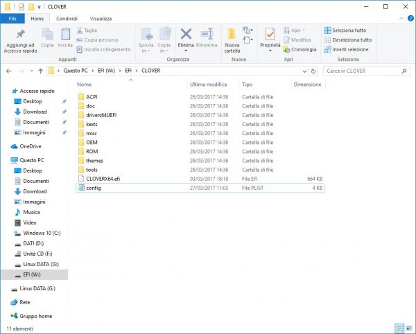Rename file with Rinomina
416x334 pixels.
coord(207,38)
